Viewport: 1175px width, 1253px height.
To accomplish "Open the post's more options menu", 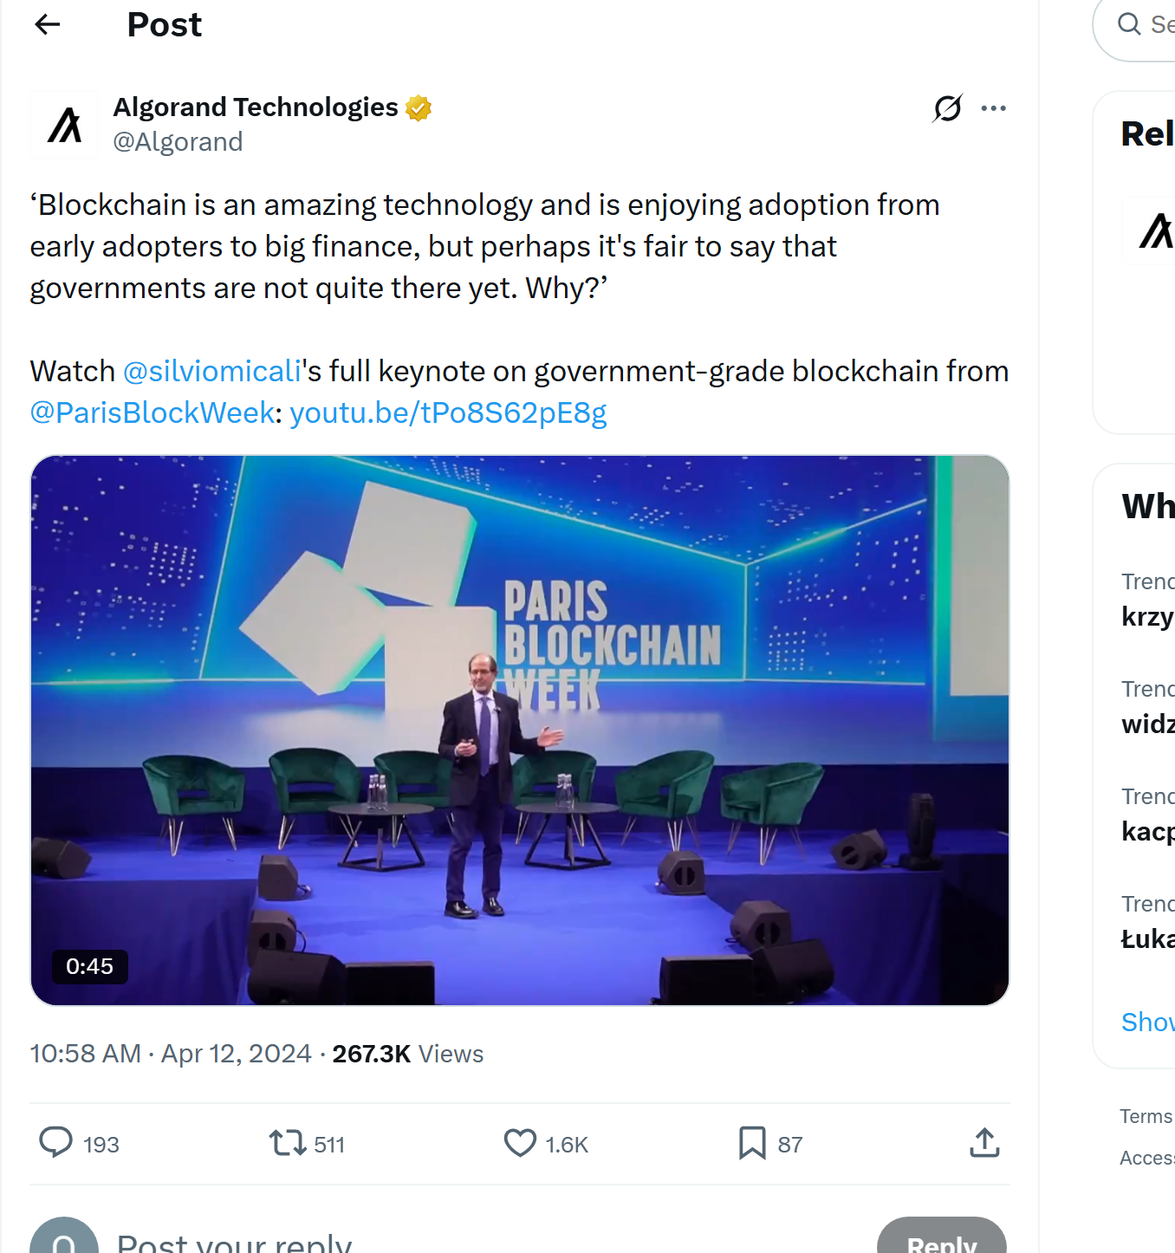I will 994,107.
